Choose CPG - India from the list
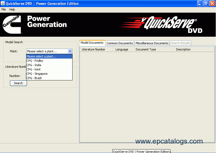The height and width of the screenshot is (153, 216). coord(49,65)
